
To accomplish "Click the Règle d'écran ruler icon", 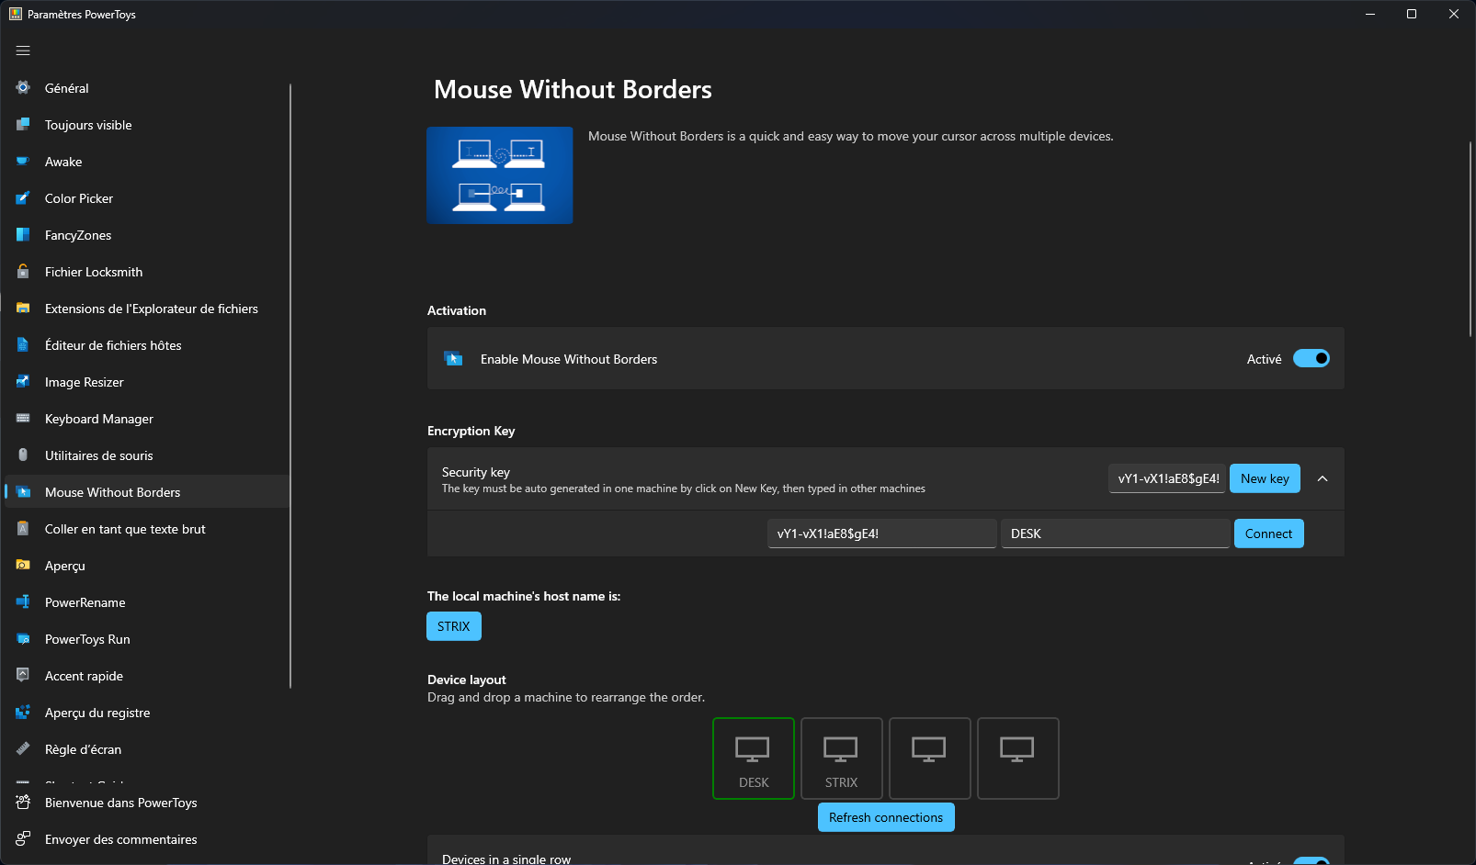I will [x=23, y=748].
